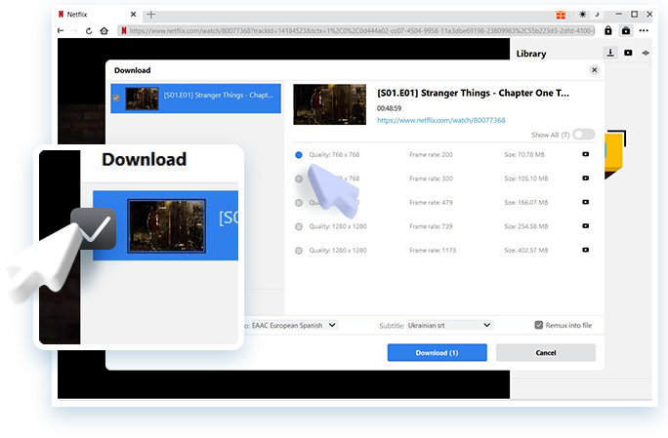Open the three-dot more menu
This screenshot has height=438, width=668.
coord(644,30)
